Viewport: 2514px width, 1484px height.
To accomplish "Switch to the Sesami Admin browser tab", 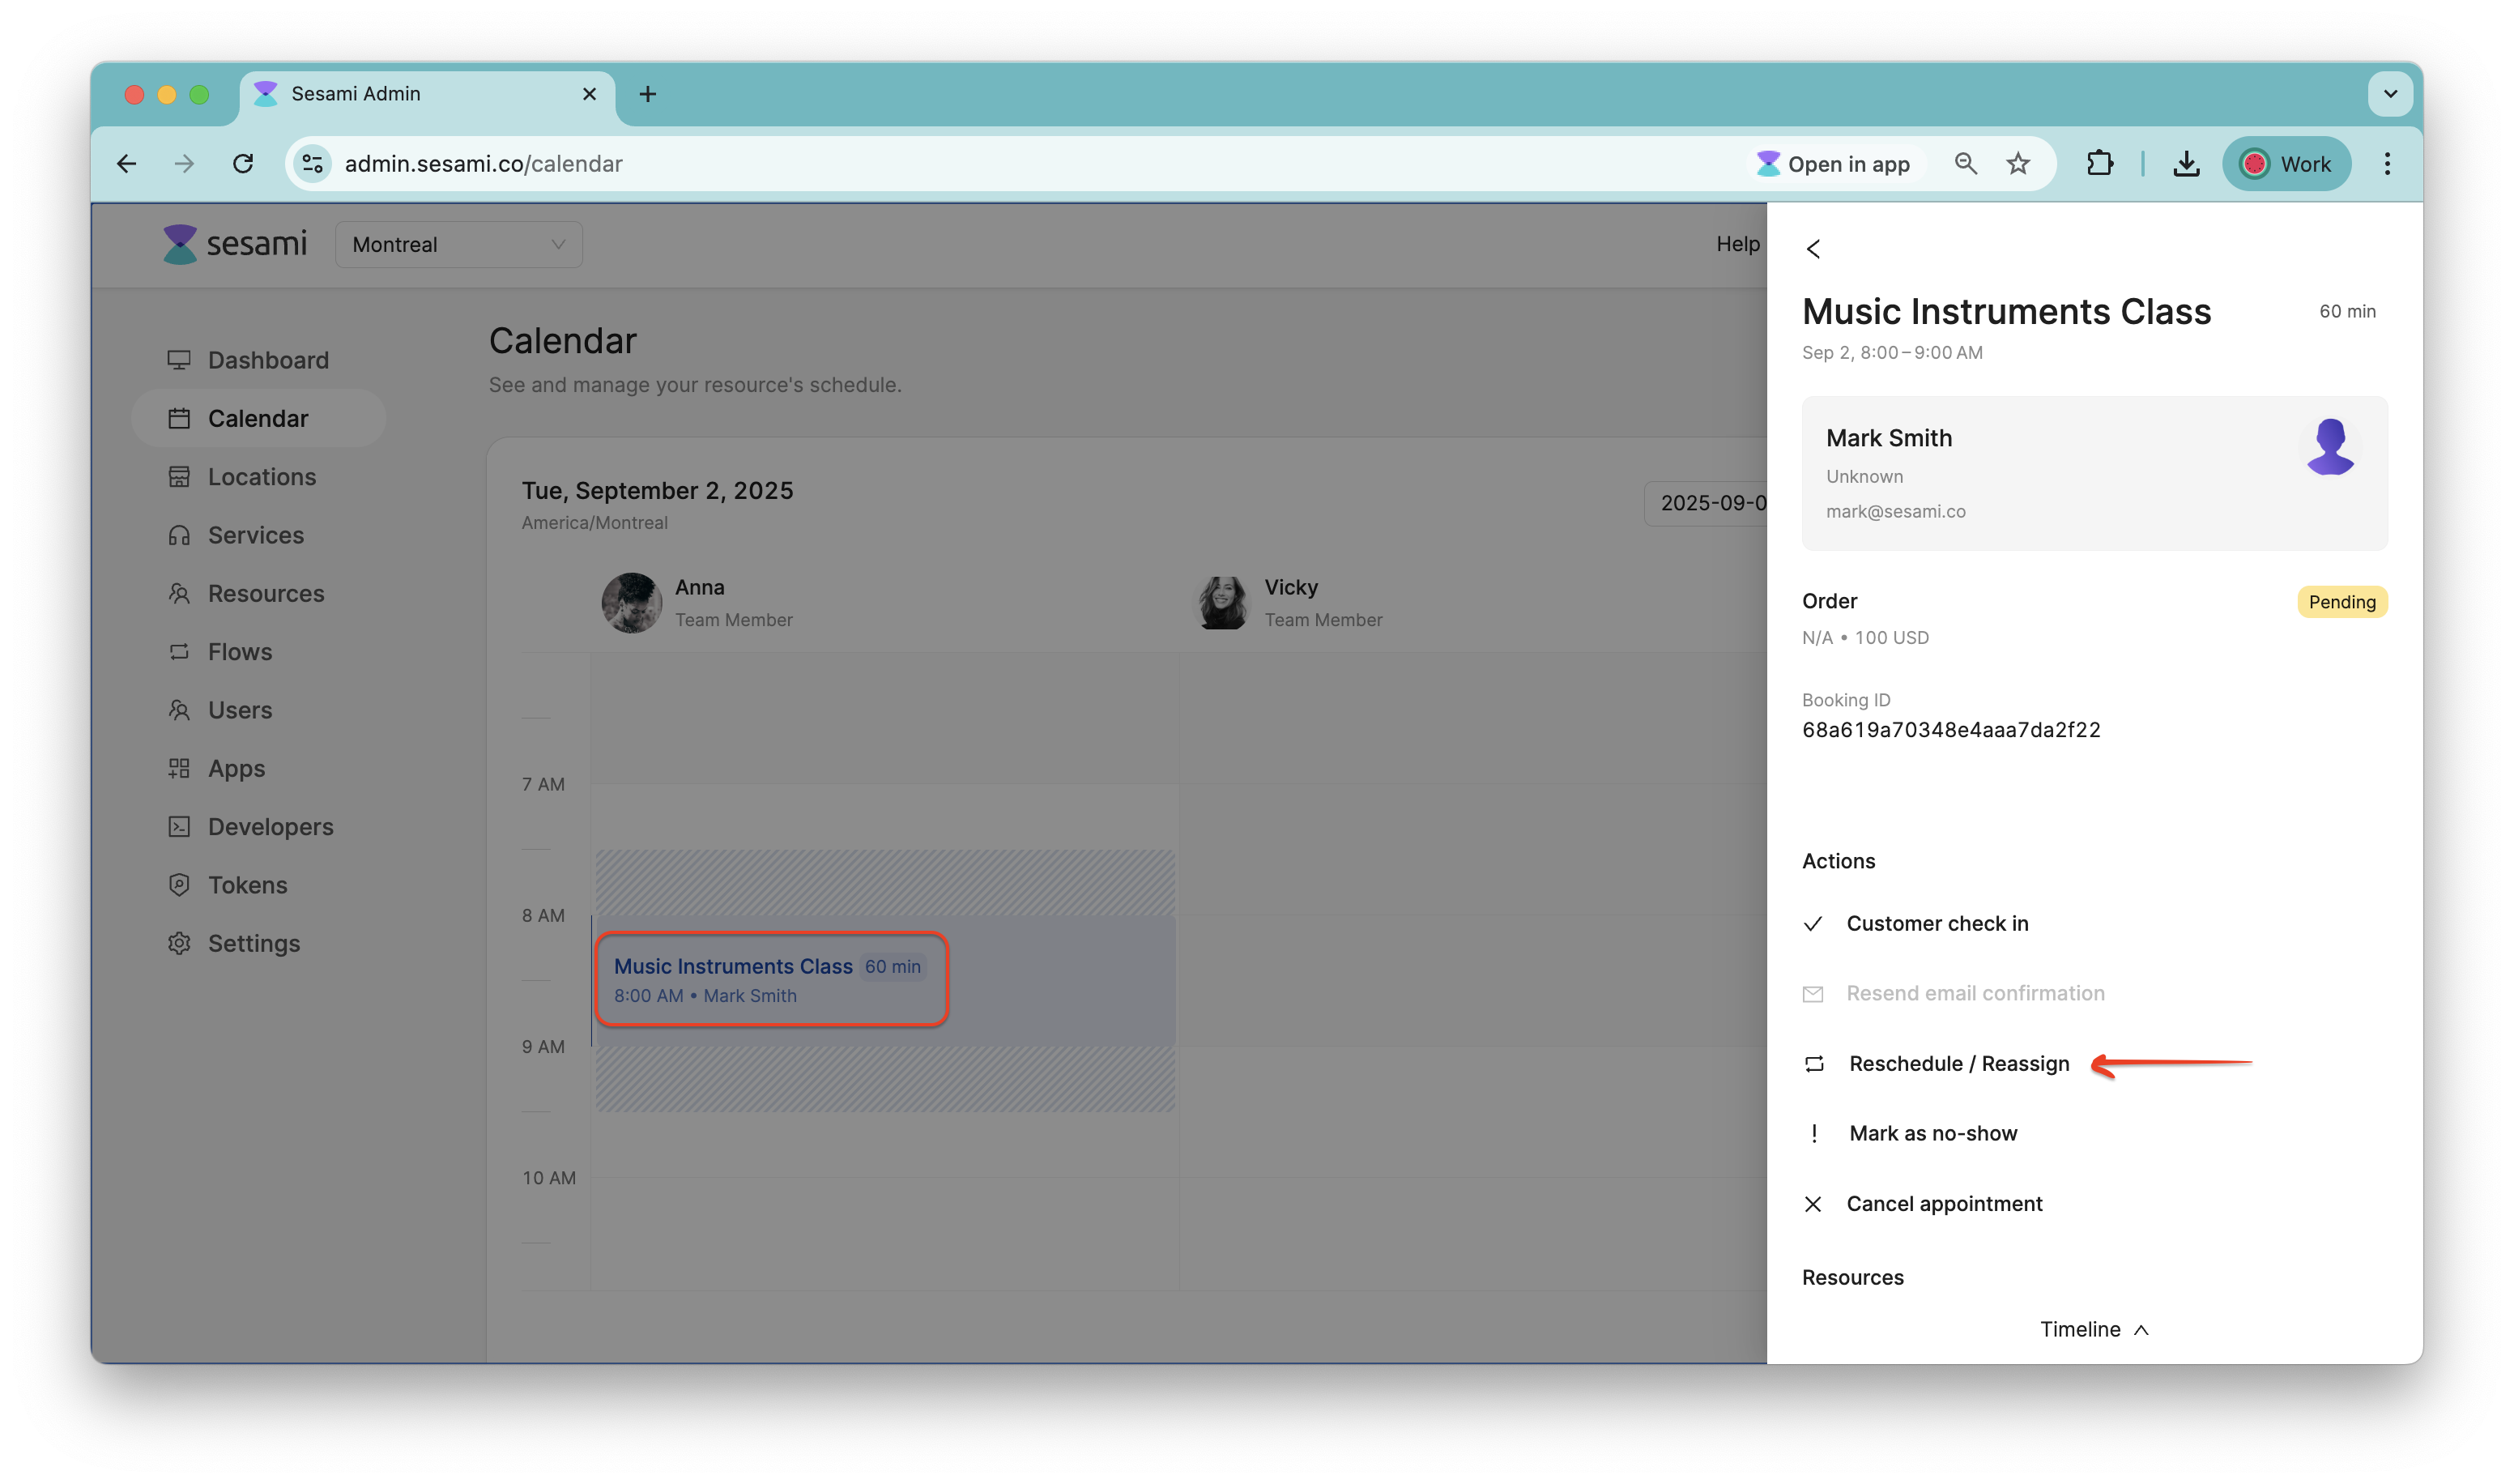I will click(x=356, y=93).
